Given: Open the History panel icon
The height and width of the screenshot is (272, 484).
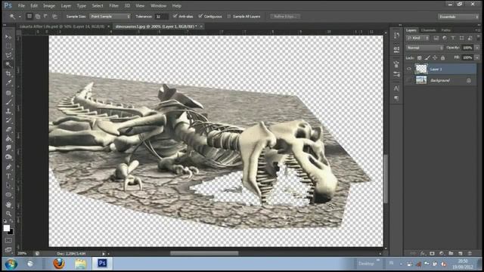Looking at the screenshot, I should click(396, 36).
